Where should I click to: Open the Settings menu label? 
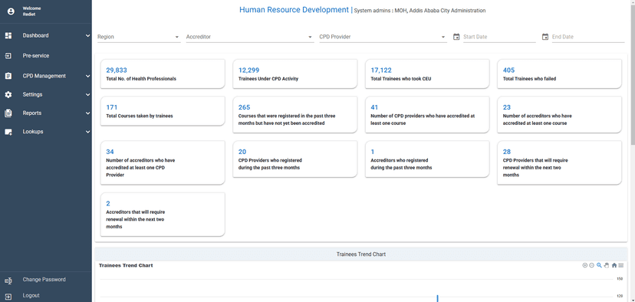[x=32, y=95]
